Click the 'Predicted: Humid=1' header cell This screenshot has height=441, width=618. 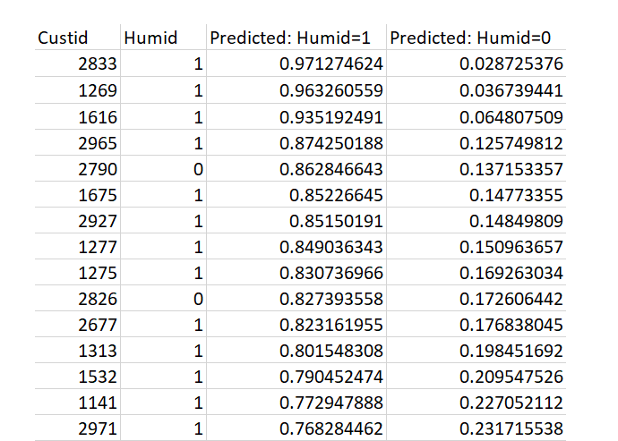[x=296, y=38]
